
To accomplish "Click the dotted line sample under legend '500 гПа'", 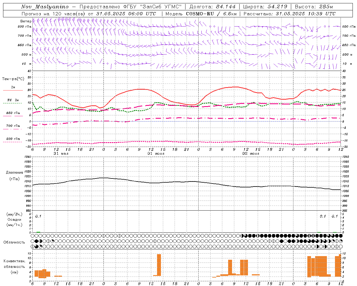I will point(12,142).
